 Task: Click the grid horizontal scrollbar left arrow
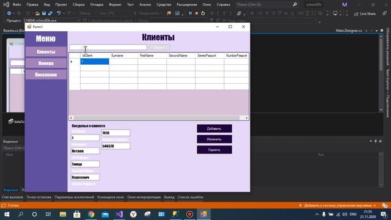pos(71,118)
